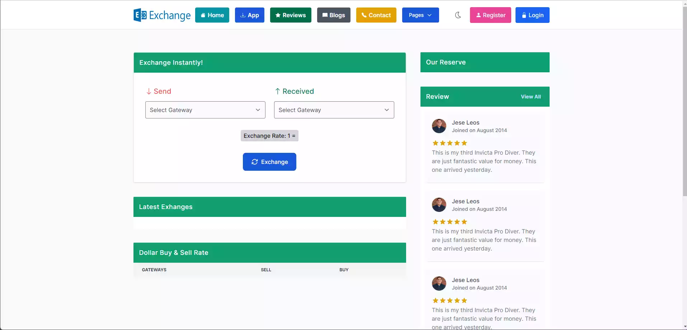Screen dimensions: 687x330
Task: Open the Blogs section
Action: (x=333, y=15)
